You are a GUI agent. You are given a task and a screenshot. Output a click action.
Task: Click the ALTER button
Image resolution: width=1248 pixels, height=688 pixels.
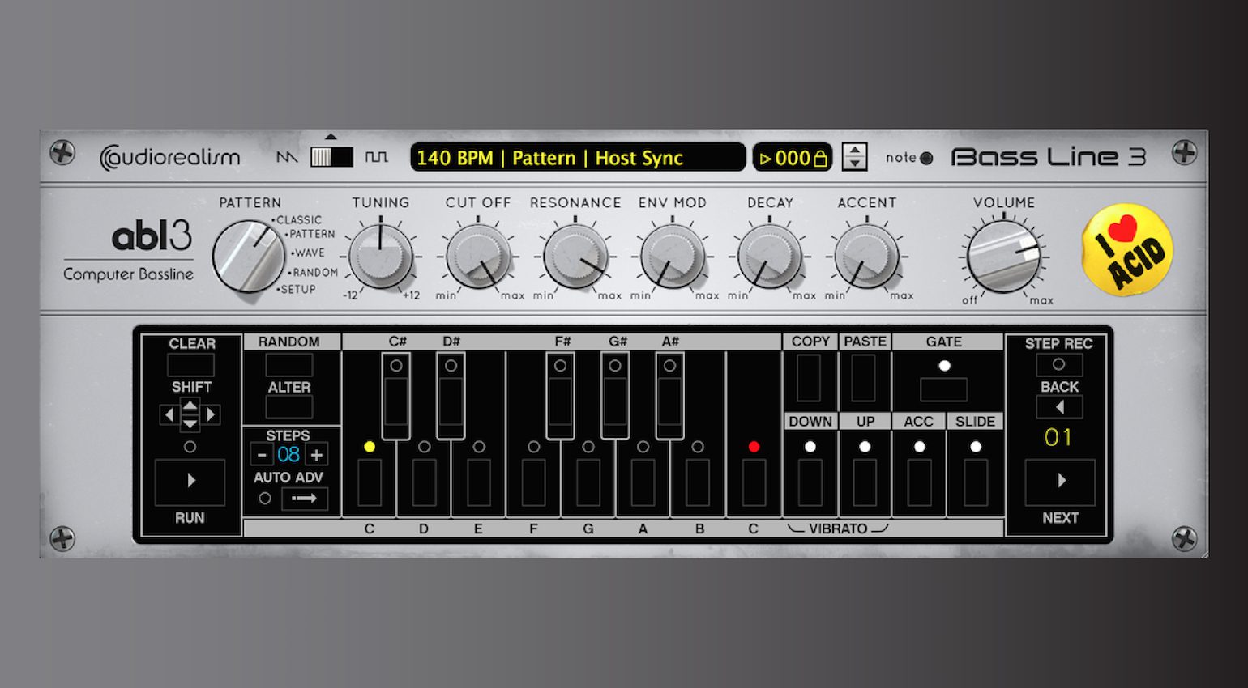pyautogui.click(x=289, y=407)
